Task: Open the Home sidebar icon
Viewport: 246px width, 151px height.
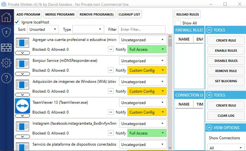Action: (x=6, y=17)
